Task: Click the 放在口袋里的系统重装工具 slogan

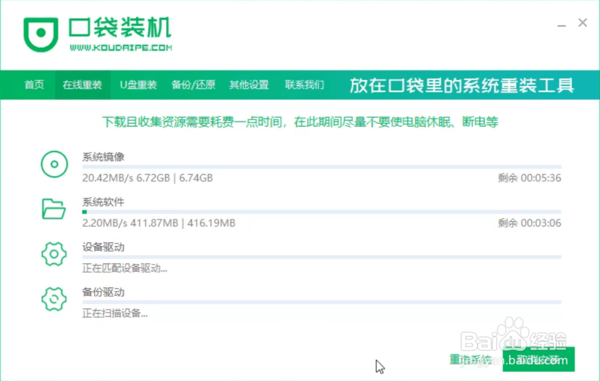Action: [462, 85]
